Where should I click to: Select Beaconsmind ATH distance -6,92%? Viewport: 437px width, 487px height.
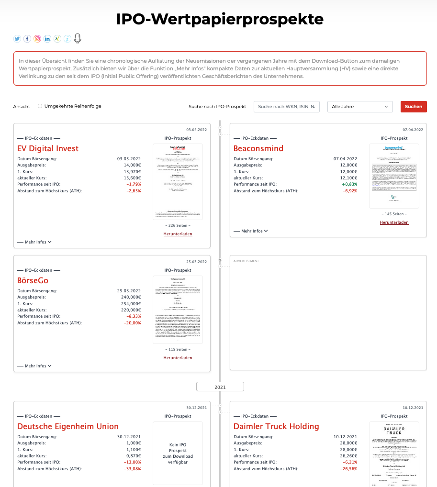point(350,191)
